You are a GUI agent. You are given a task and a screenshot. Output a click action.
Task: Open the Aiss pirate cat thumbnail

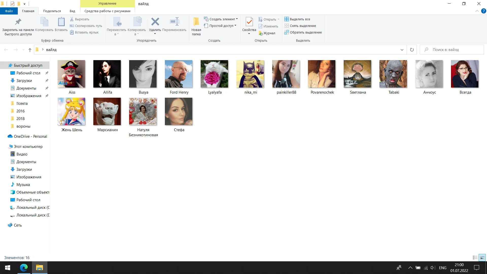point(71,74)
